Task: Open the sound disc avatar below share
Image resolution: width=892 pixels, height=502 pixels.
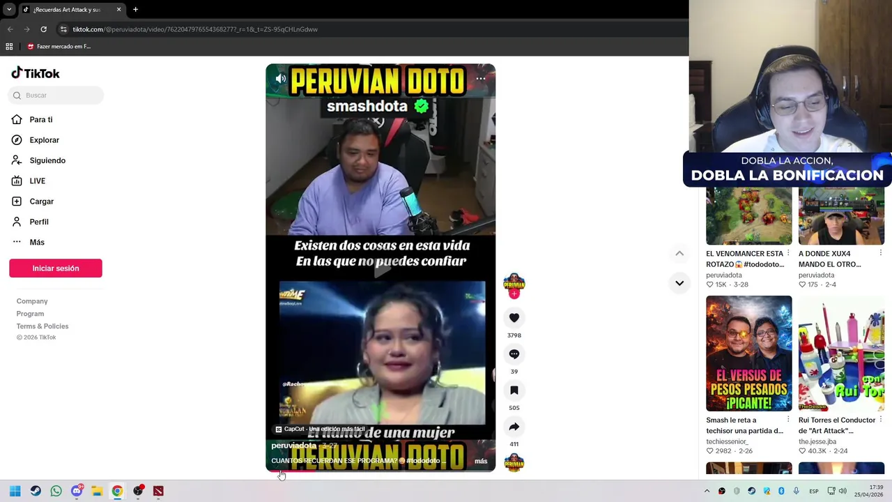Action: tap(514, 463)
